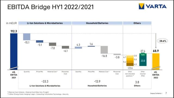Click the Company Confidential footer text
This screenshot has height=98, width=174.
(x=156, y=93)
